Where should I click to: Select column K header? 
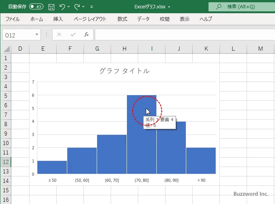pyautogui.click(x=206, y=49)
